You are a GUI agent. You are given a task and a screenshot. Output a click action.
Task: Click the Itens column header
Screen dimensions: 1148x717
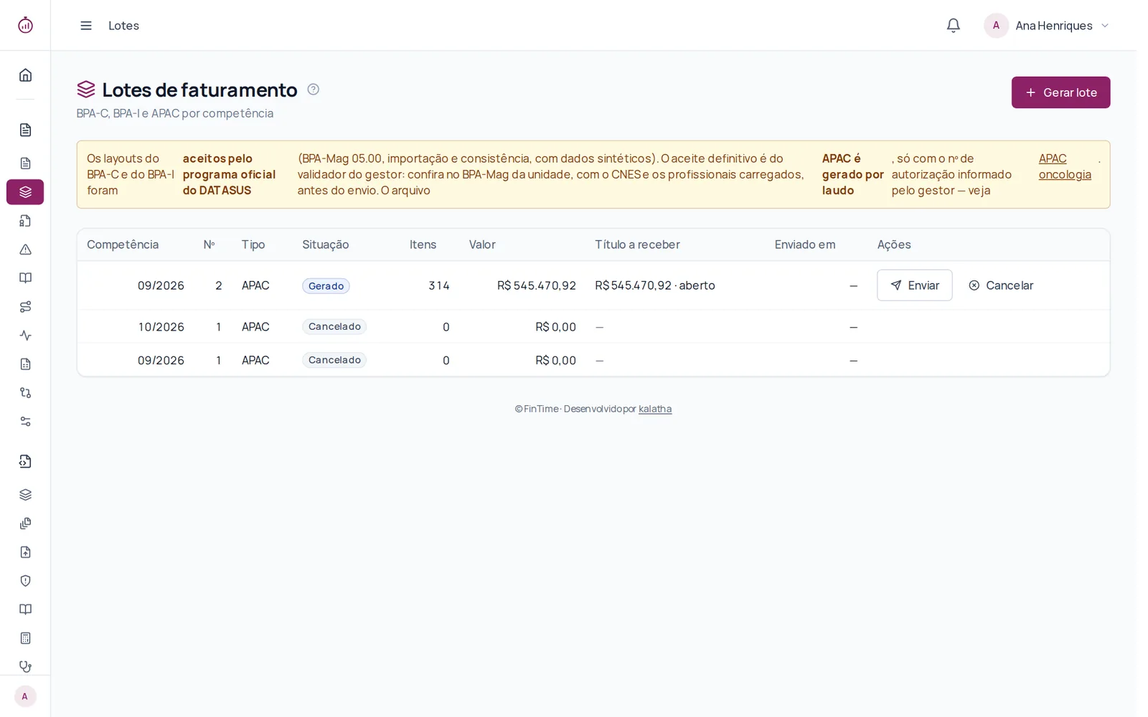pyautogui.click(x=423, y=244)
